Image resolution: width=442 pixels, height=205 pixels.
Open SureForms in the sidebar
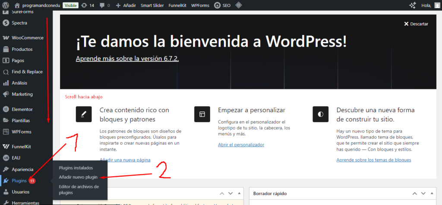(22, 12)
